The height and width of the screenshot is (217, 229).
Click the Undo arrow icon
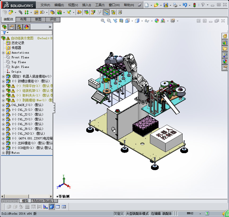tap(185, 5)
